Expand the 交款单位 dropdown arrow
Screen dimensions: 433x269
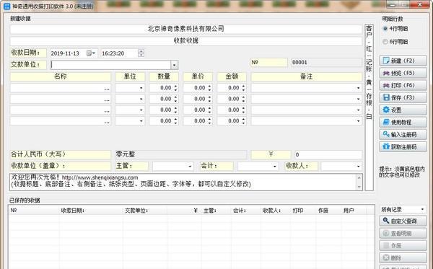click(x=174, y=65)
